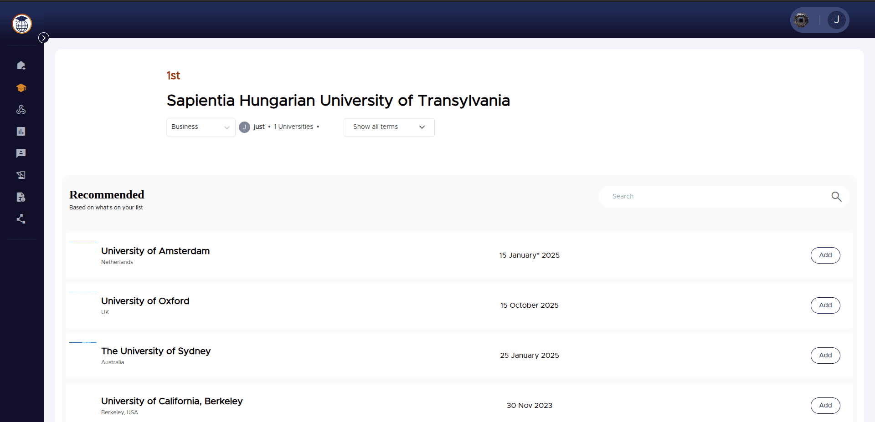
Task: Click the 'Netherlands' country label
Action: [x=117, y=262]
